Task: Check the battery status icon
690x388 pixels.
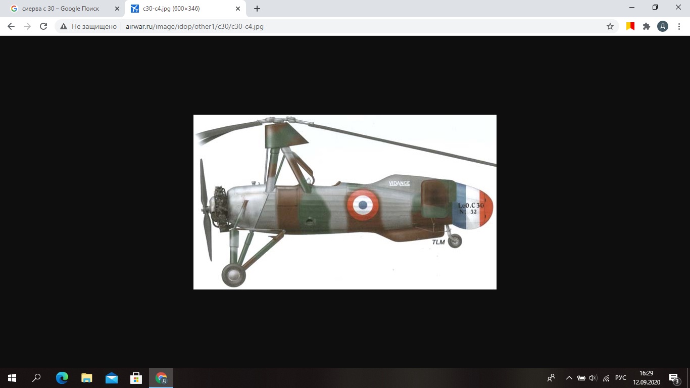Action: [581, 378]
